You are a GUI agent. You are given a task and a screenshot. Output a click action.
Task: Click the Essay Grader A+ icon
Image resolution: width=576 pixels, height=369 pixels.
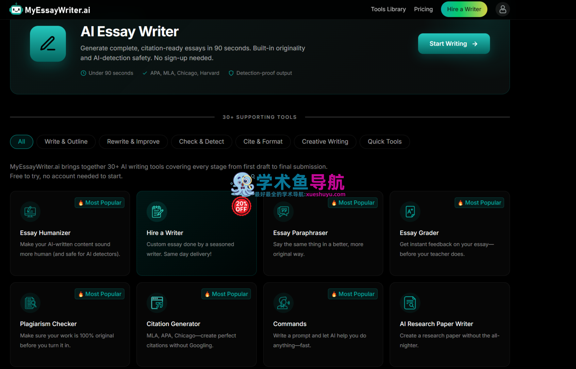tap(410, 211)
